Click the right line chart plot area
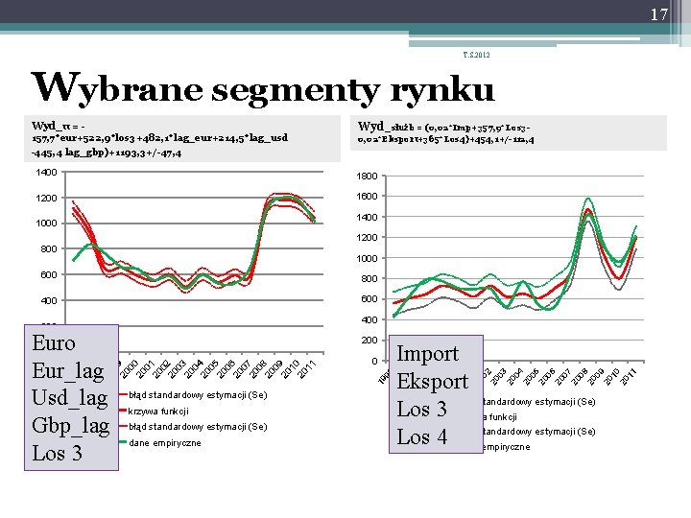The width and height of the screenshot is (691, 518). [x=514, y=269]
